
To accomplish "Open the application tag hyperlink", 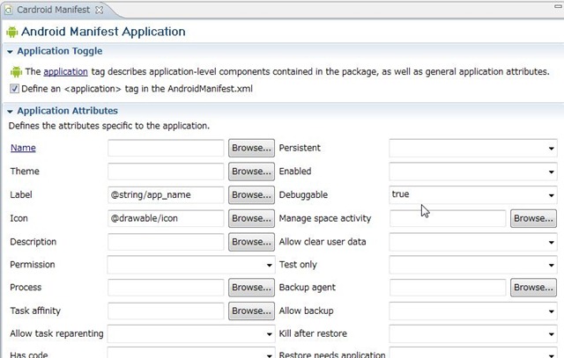I will (65, 71).
